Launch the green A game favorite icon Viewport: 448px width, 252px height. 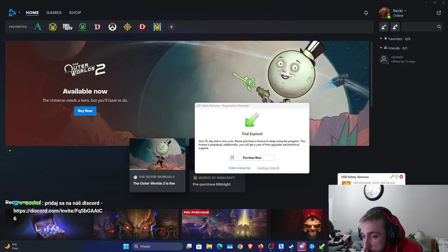[38, 27]
